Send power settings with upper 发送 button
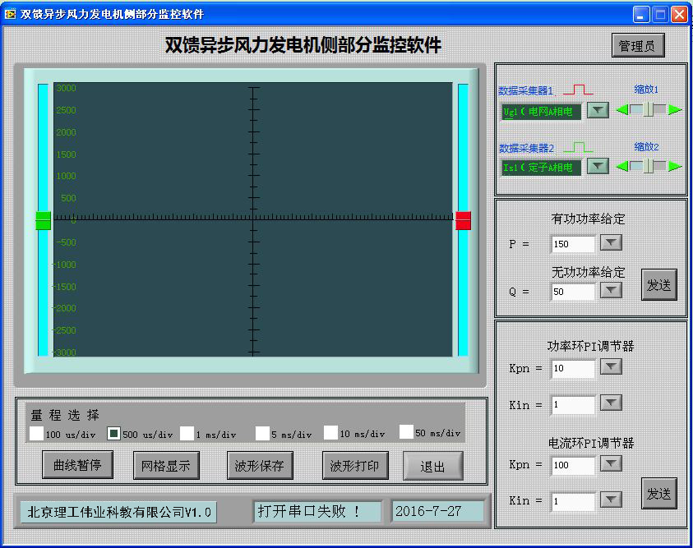Image resolution: width=693 pixels, height=548 pixels. [x=658, y=285]
